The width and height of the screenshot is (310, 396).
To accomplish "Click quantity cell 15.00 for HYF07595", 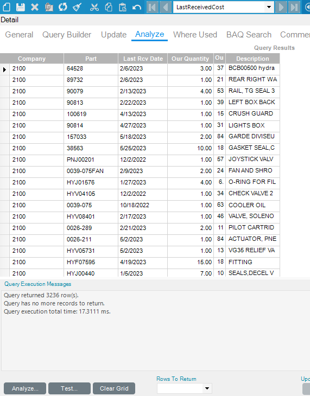I will 191,262.
